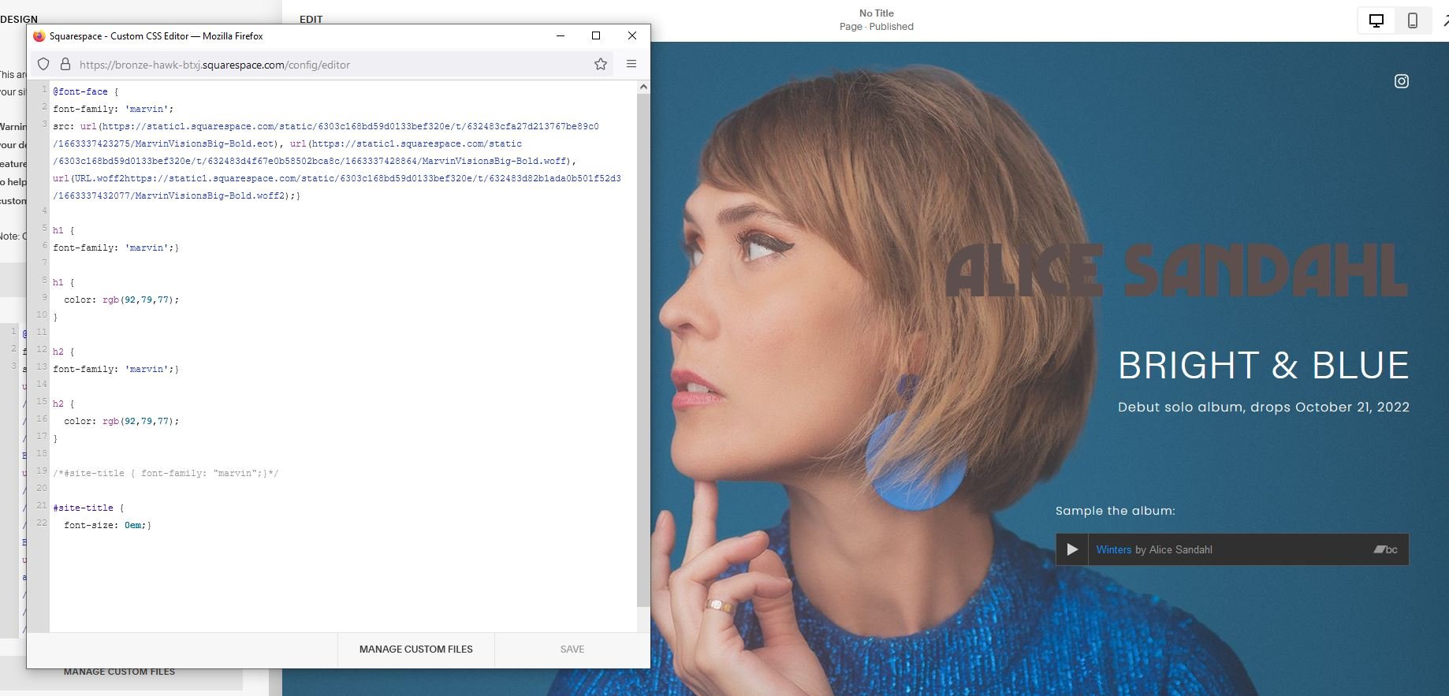1449x696 pixels.
Task: Play the Winters track on Bandcamp player
Action: [x=1072, y=549]
